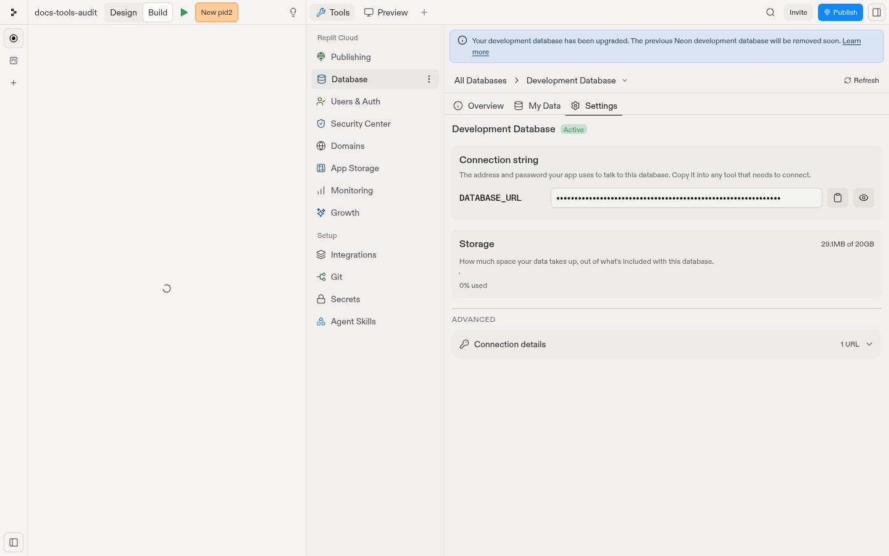Click the lightbulb icon in the top bar
This screenshot has width=889, height=556.
pyautogui.click(x=293, y=12)
